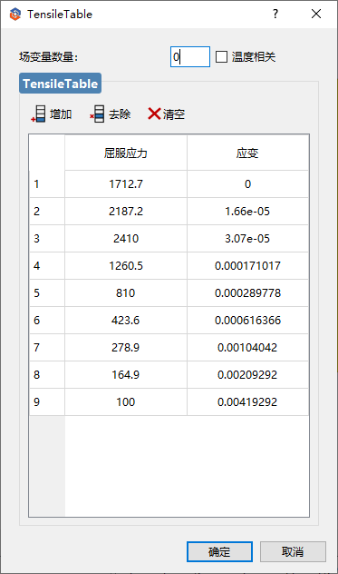Enable the 温度相关 checkbox
Image resolution: width=338 pixels, height=574 pixels.
(221, 57)
